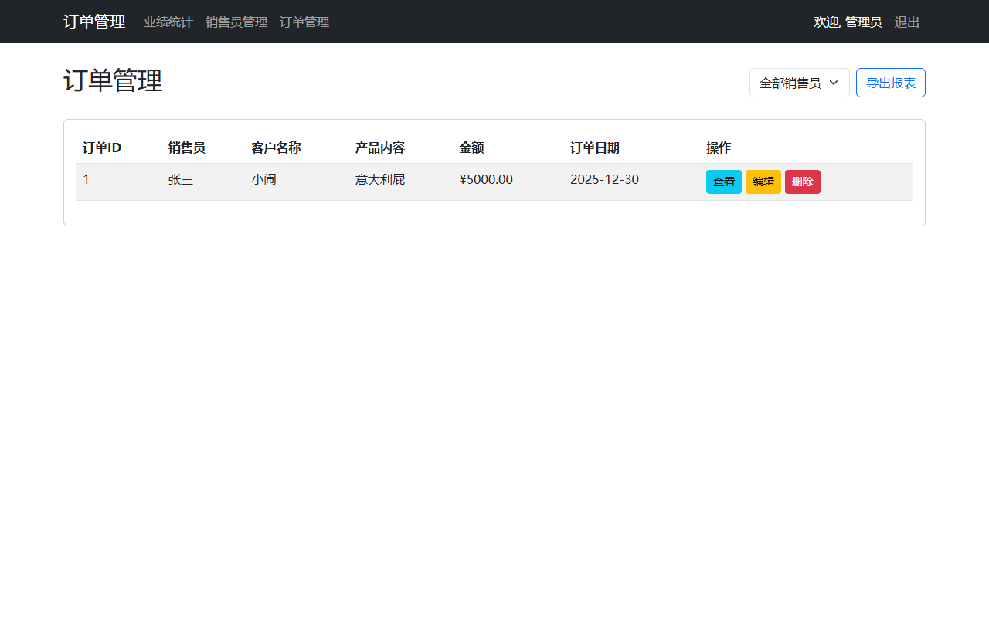Click the 金额 column header
This screenshot has width=989, height=618.
[x=471, y=148]
